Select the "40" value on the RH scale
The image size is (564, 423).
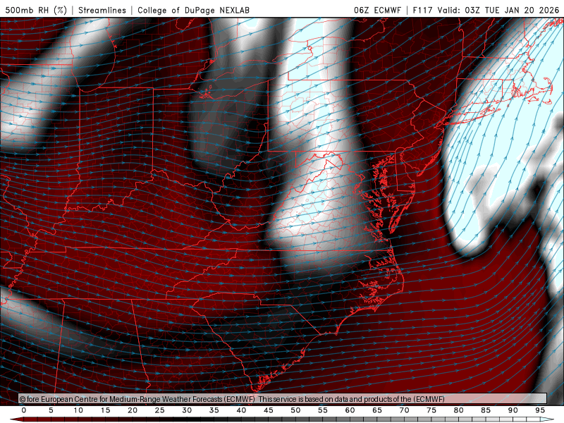pyautogui.click(x=241, y=410)
